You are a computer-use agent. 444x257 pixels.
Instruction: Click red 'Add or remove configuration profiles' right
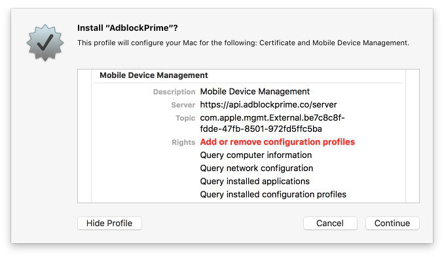click(277, 142)
